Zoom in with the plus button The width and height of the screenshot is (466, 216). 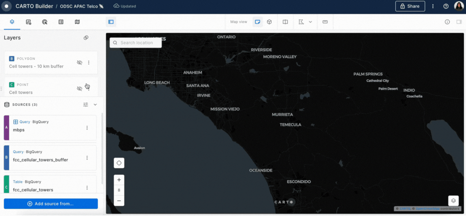point(119,180)
